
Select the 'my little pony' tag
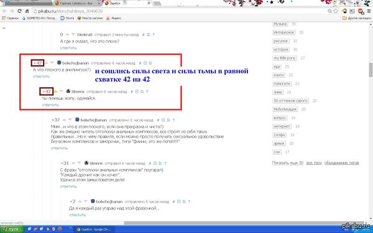(285, 58)
